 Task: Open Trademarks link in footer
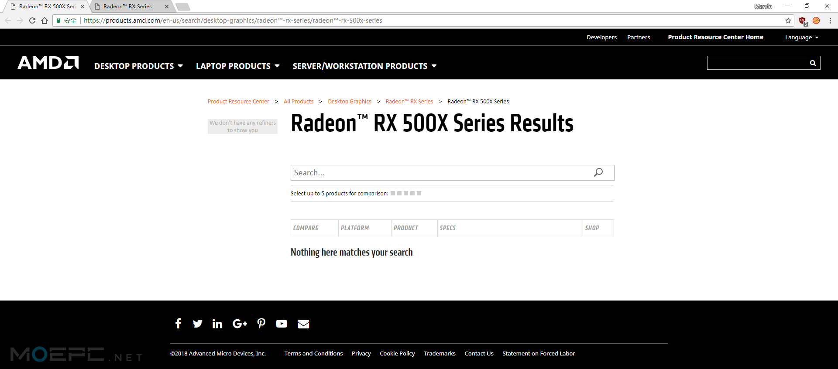pos(440,354)
